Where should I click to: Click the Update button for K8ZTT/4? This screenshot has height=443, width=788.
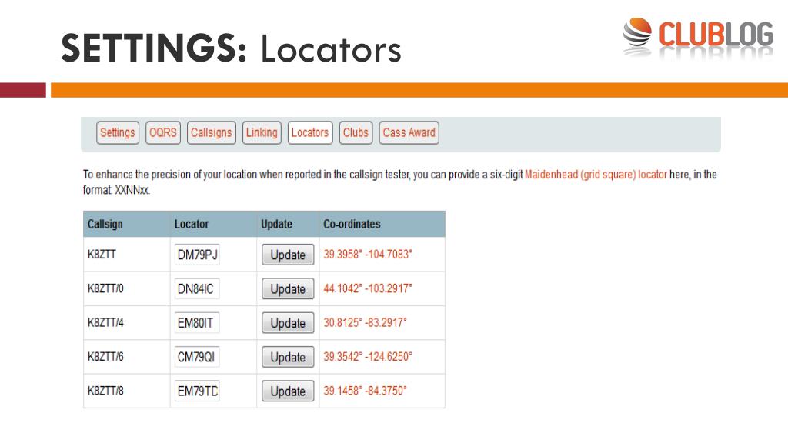coord(288,323)
